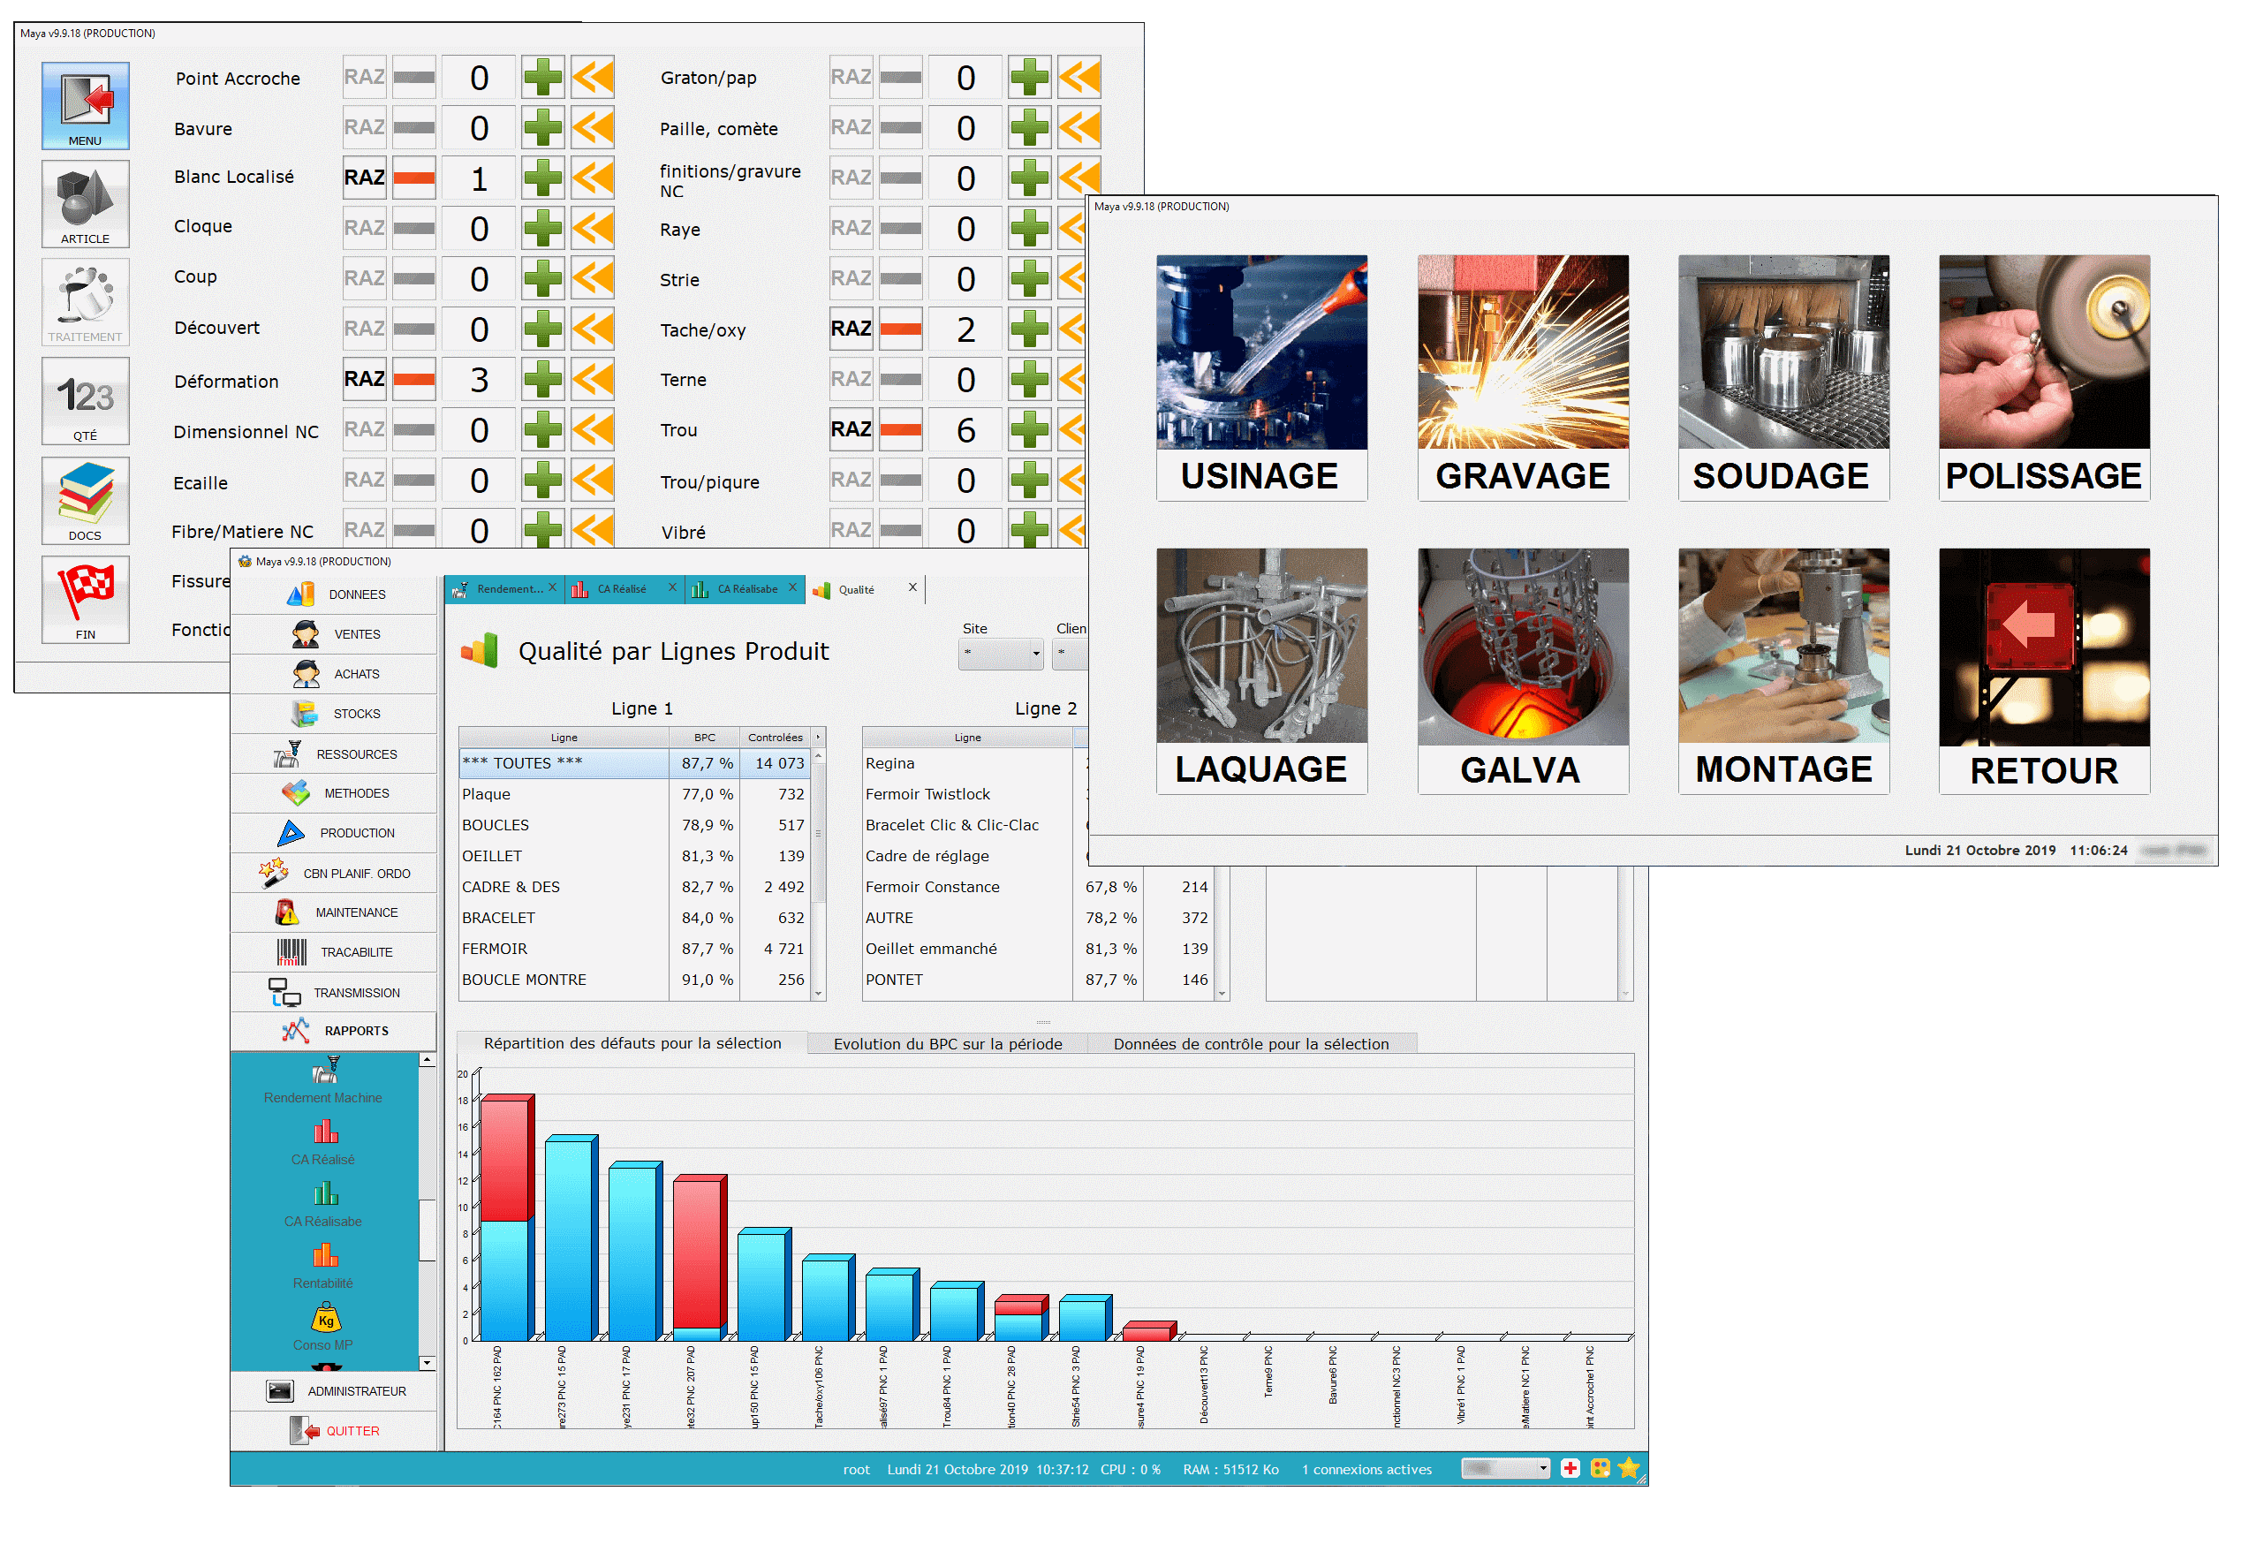Reset Déformation count with RAZ button

click(364, 379)
